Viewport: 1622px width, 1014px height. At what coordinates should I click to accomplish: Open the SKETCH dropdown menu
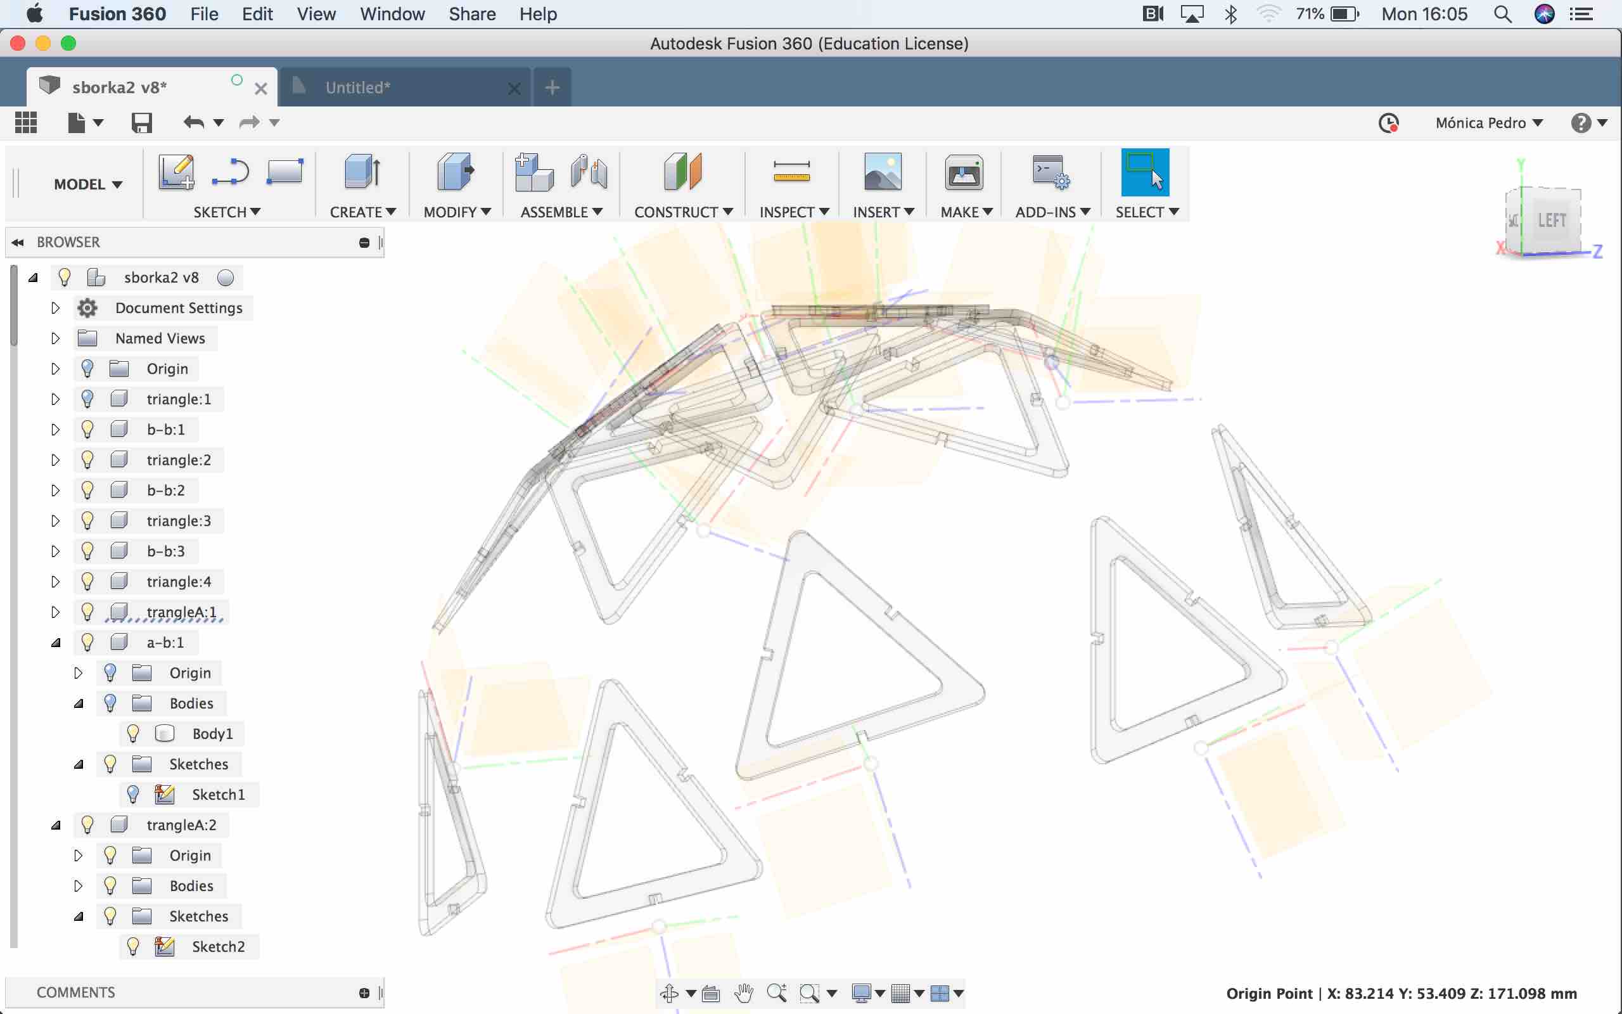click(227, 212)
